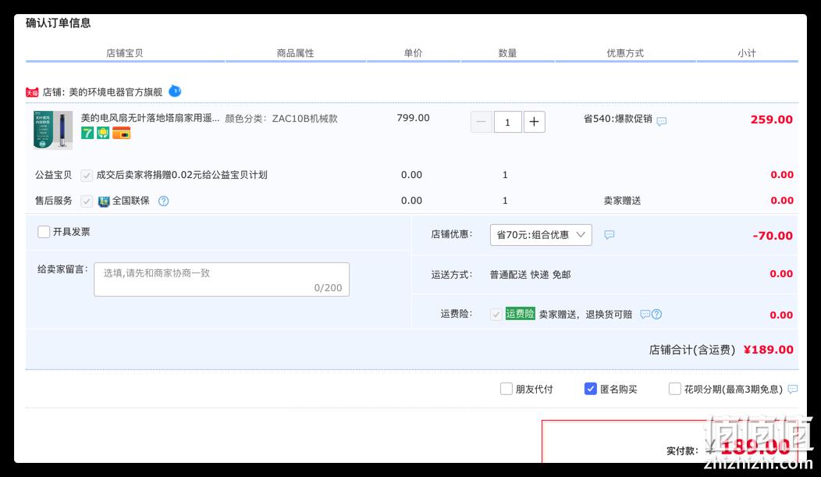The width and height of the screenshot is (821, 477).
Task: Click the orange credit card badge icon
Action: click(x=122, y=133)
